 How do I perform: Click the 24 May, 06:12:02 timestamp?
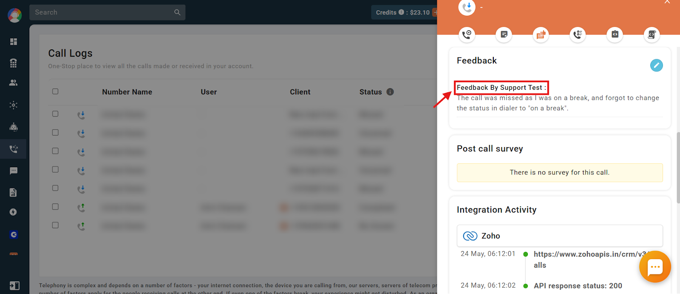[488, 285]
